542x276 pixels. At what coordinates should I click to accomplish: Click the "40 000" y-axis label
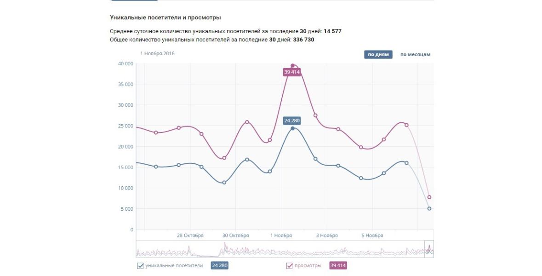(x=125, y=63)
